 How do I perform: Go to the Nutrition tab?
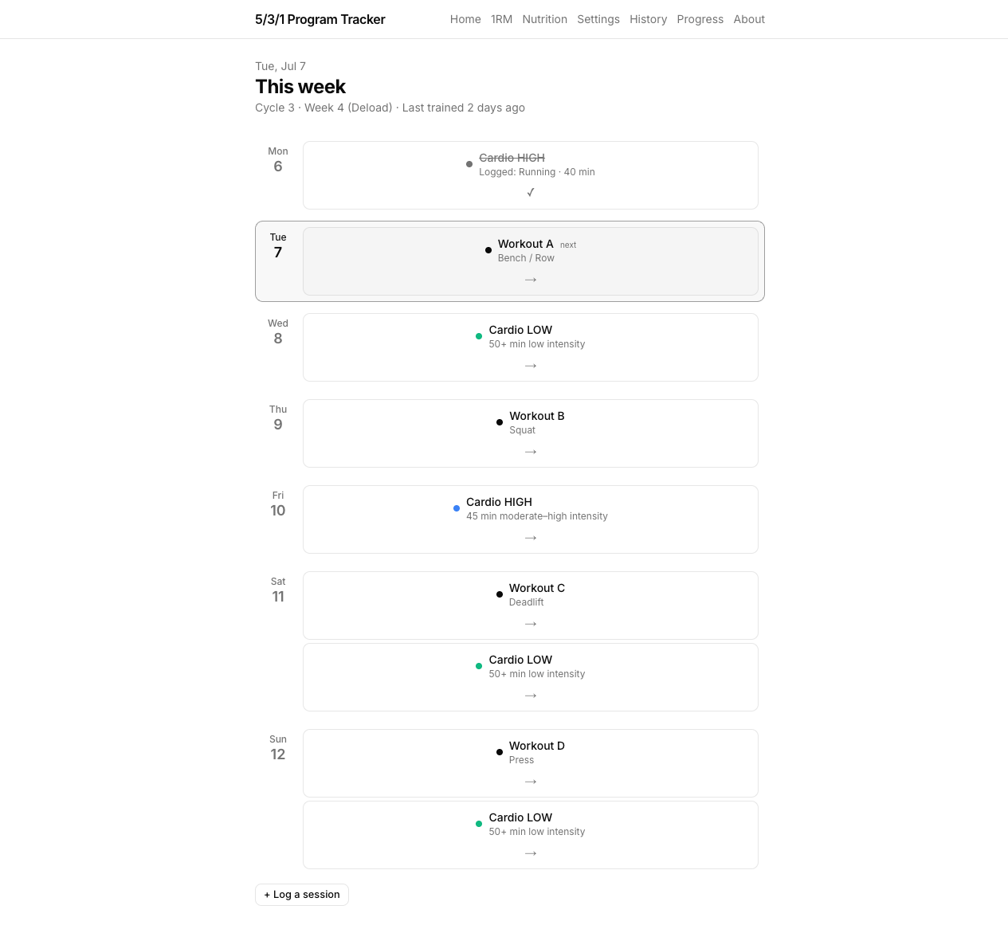click(545, 19)
